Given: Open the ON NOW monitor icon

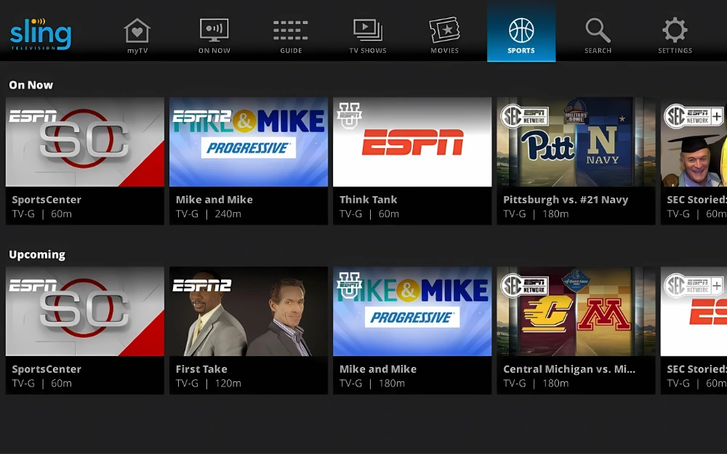Looking at the screenshot, I should [214, 30].
